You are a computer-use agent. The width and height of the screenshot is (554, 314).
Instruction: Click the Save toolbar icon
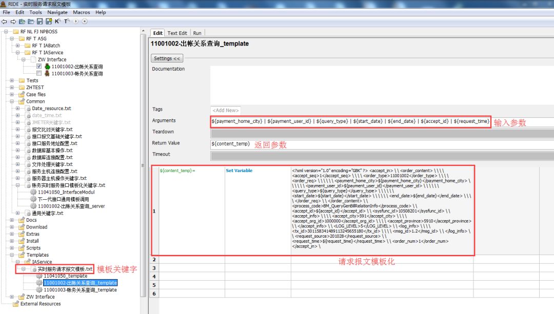click(39, 22)
